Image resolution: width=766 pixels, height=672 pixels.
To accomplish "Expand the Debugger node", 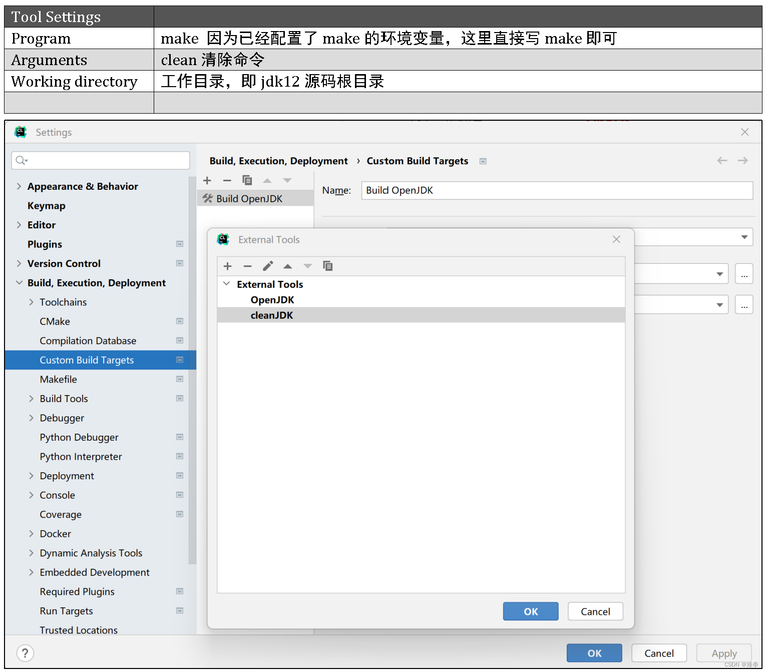I will click(31, 418).
